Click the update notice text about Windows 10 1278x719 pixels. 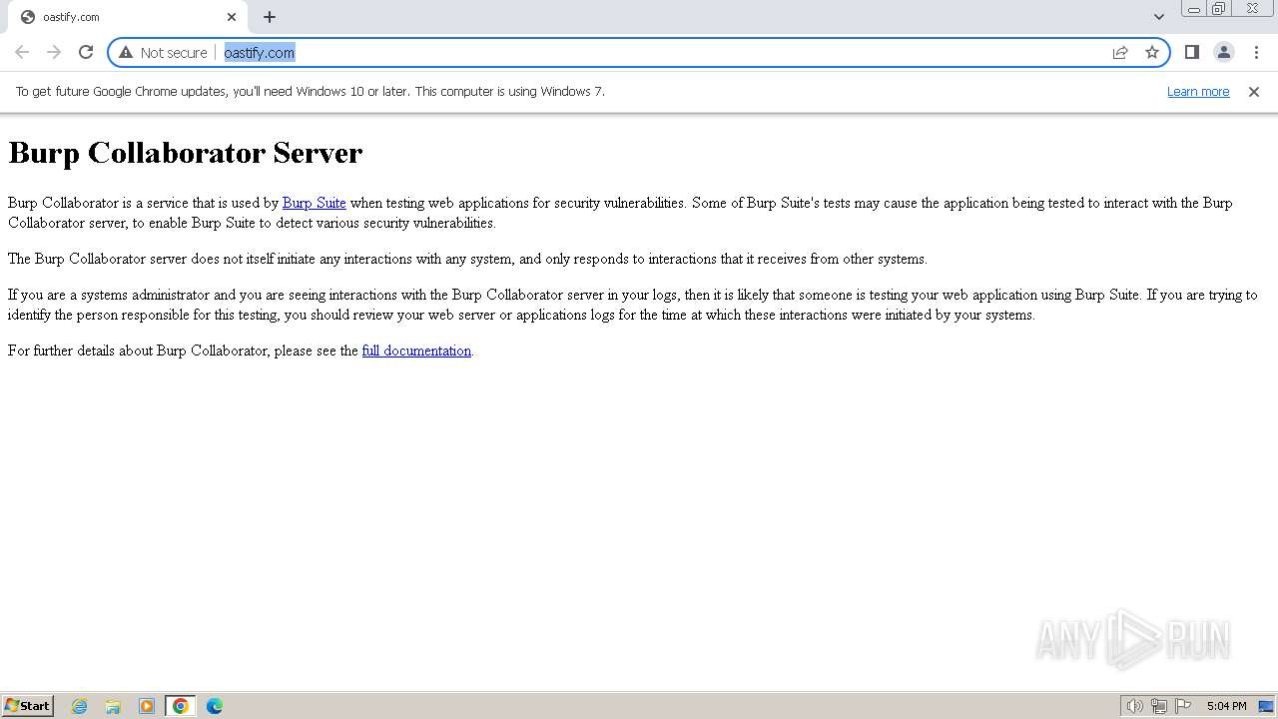coord(310,91)
